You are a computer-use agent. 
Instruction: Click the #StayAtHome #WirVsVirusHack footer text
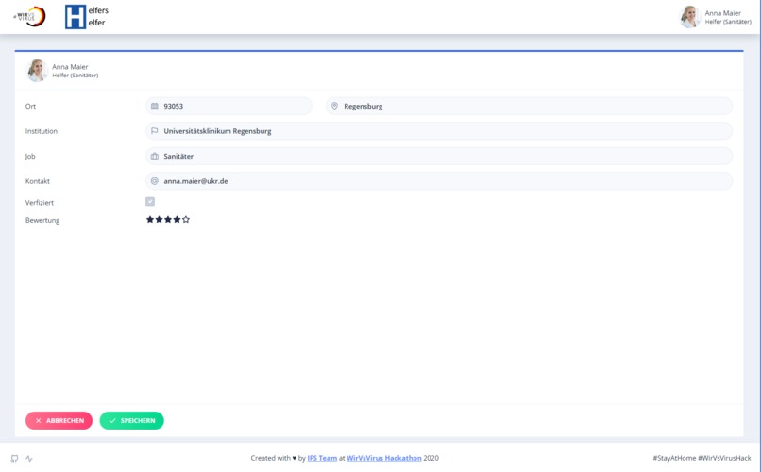coord(702,458)
